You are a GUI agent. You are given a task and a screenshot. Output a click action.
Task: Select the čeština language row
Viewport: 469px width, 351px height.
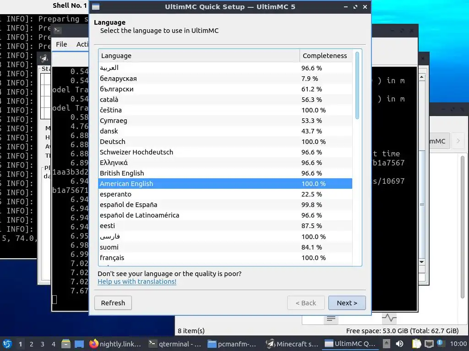coord(225,110)
